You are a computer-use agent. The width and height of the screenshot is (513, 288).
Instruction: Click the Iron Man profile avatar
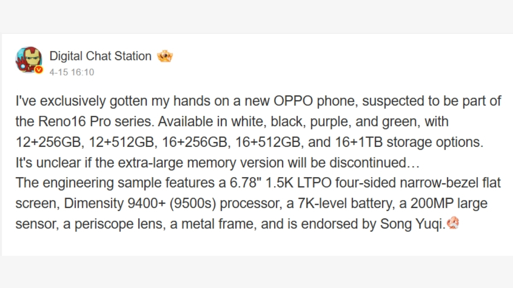pos(29,59)
